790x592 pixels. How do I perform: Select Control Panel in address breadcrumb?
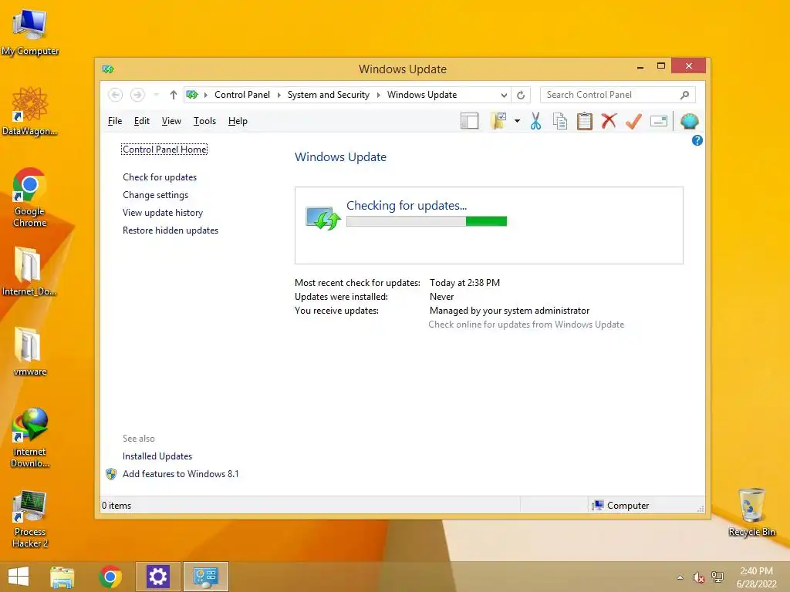pyautogui.click(x=241, y=95)
